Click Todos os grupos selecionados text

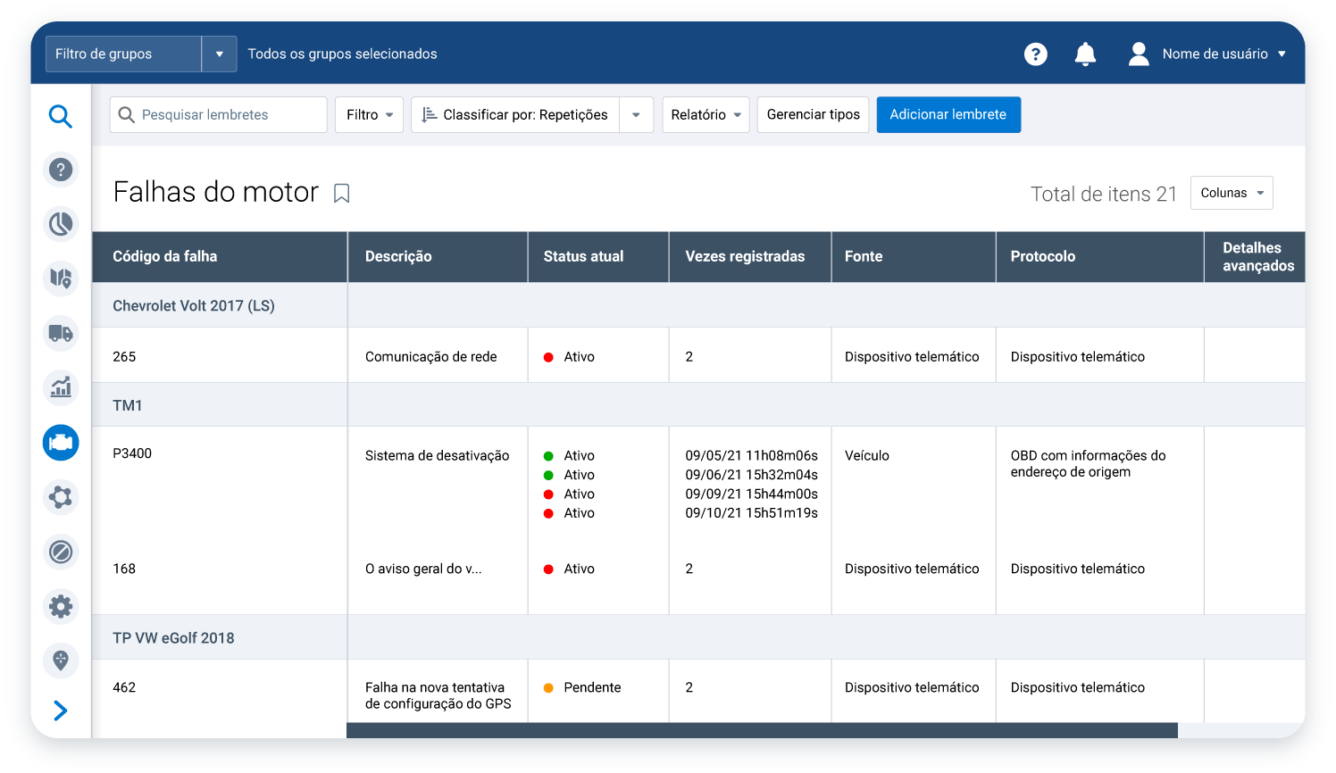tap(343, 54)
